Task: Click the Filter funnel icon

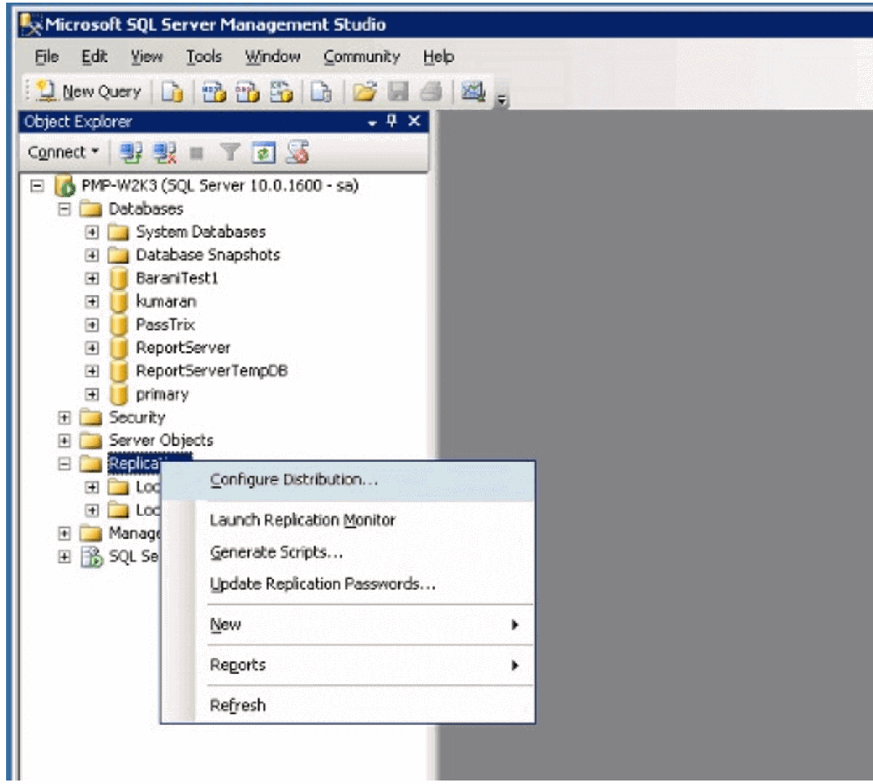Action: (x=230, y=152)
